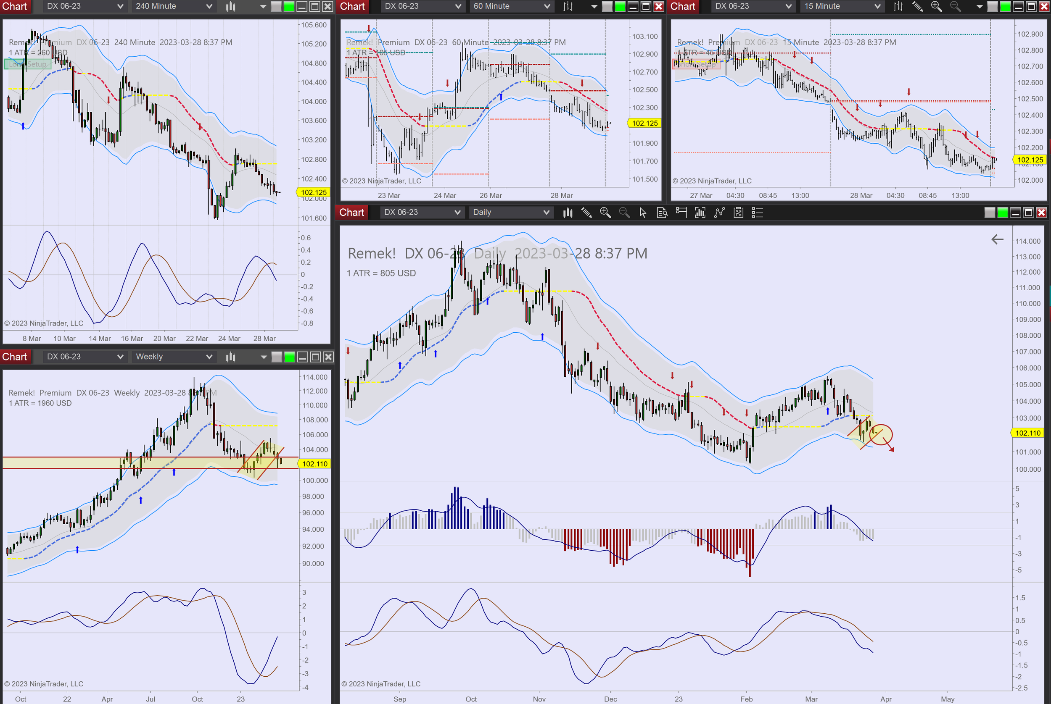Toggle gray link button on 240 Minute chart
Image resolution: width=1051 pixels, height=704 pixels.
click(x=276, y=6)
